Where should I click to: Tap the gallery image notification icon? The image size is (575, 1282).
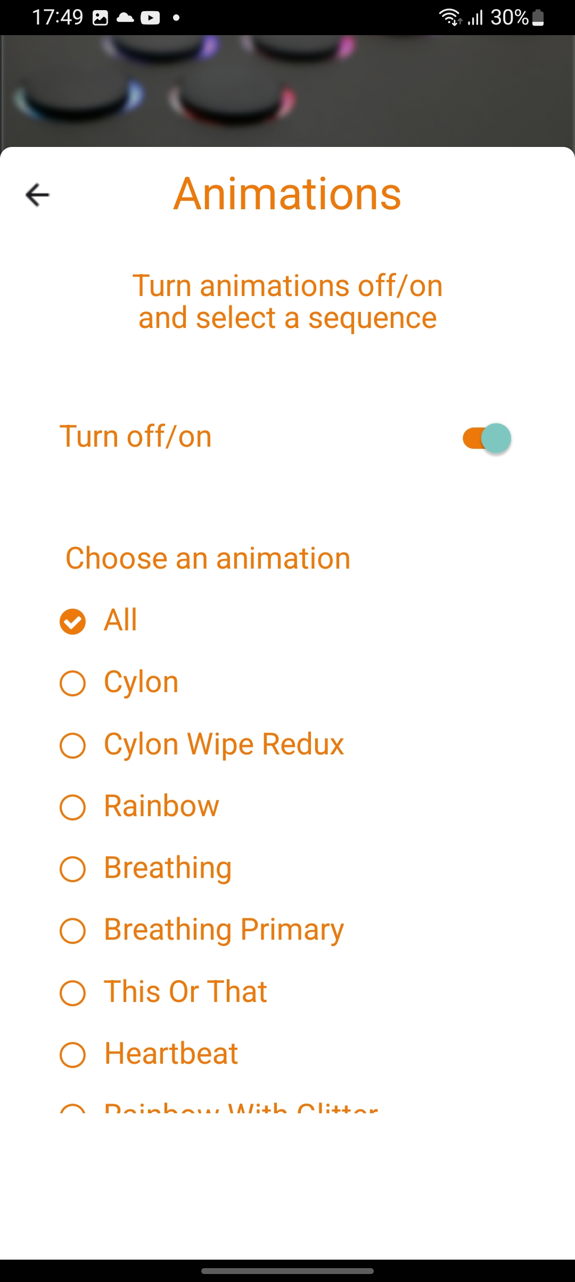(100, 18)
